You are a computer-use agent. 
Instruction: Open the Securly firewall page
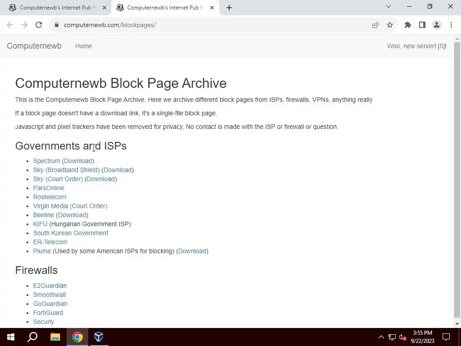click(x=44, y=322)
